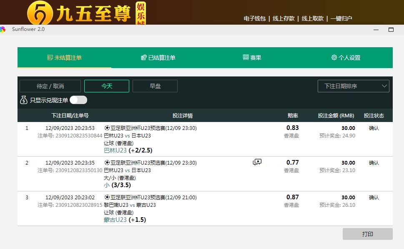
Task: Select the 待定 / 取消 filter button
Action: click(x=50, y=86)
